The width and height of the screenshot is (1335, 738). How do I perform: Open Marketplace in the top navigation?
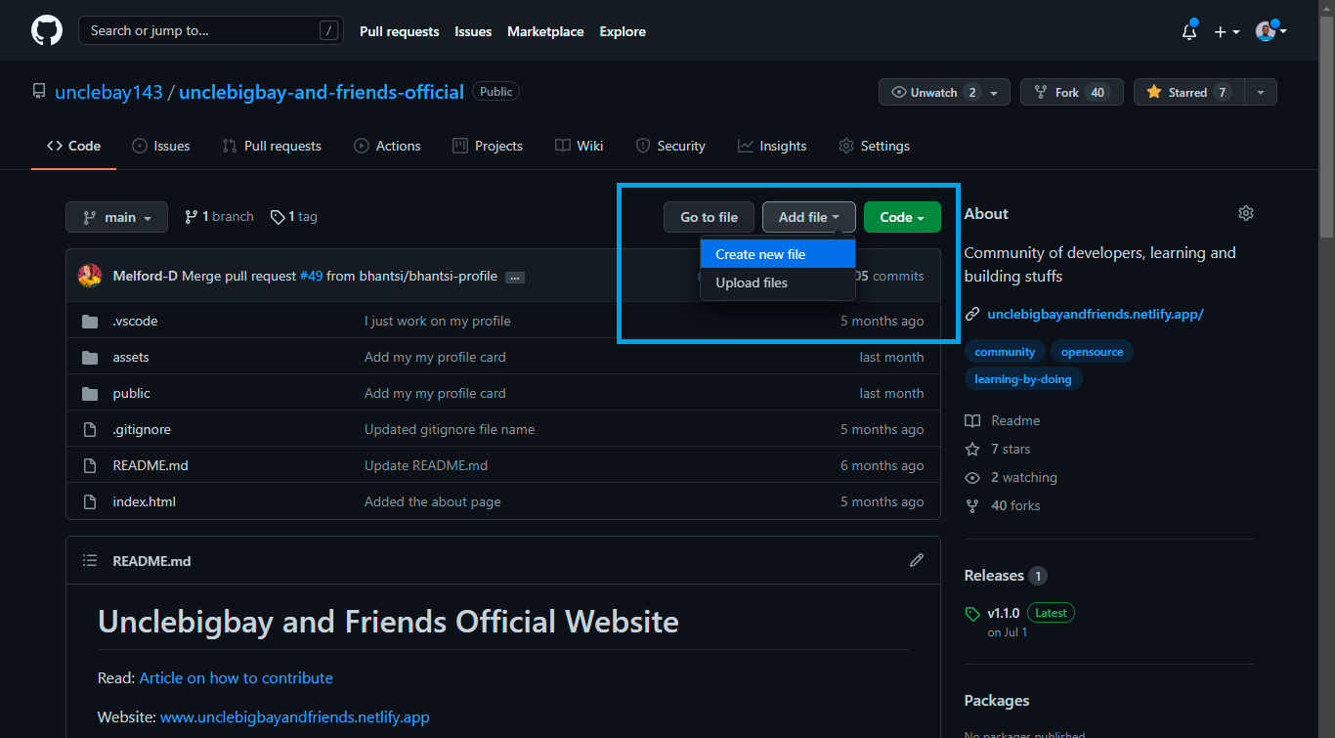pyautogui.click(x=545, y=31)
